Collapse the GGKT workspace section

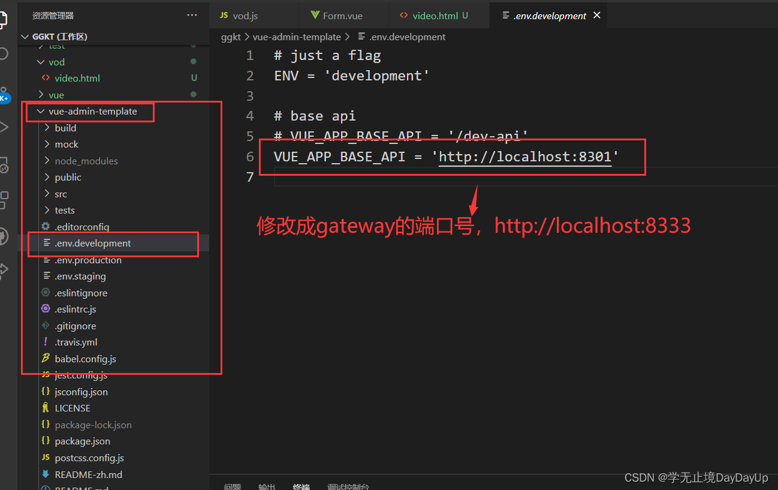coord(25,37)
